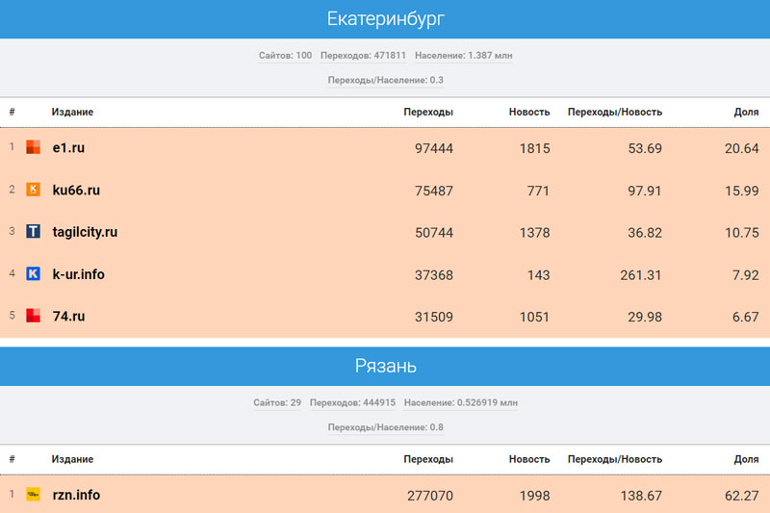770x513 pixels.
Task: Click Новость column header in Рязань table
Action: coord(529,460)
